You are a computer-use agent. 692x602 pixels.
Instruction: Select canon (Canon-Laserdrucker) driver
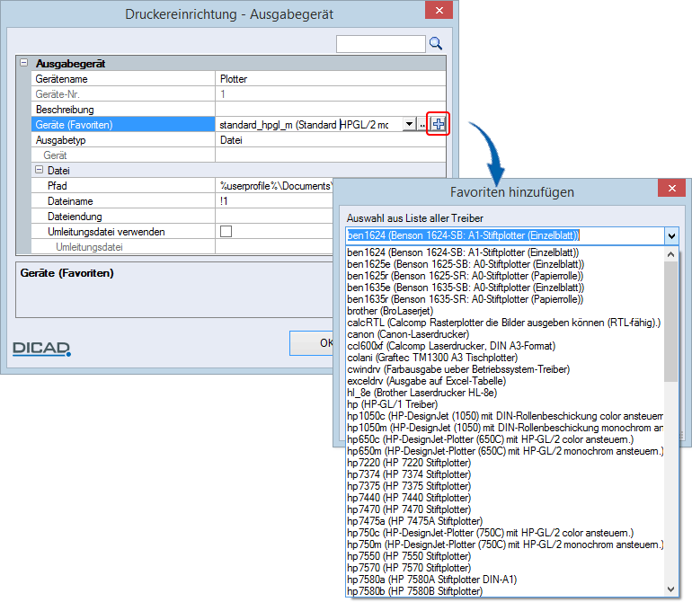pyautogui.click(x=505, y=334)
